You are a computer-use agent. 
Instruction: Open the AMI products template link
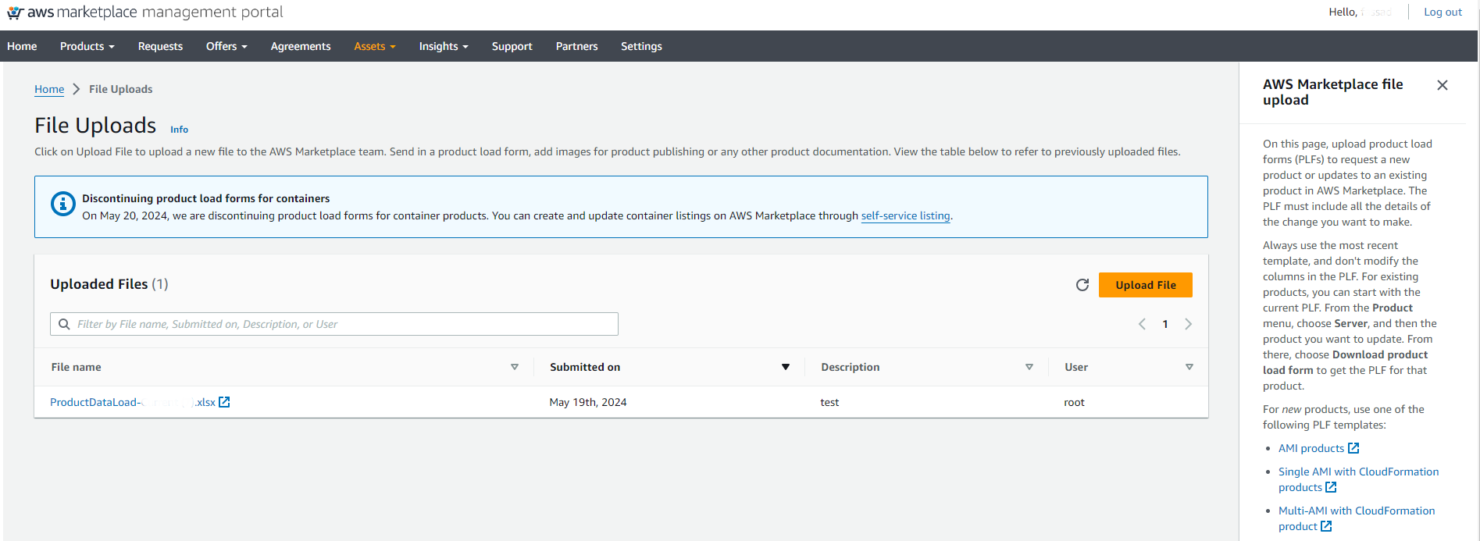click(x=1311, y=448)
